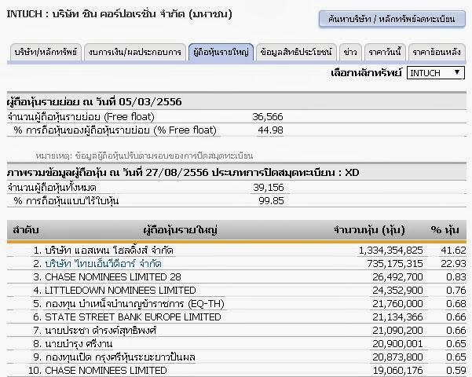Expand the INTUCH securities dropdown
The image size is (472, 377).
[436, 73]
